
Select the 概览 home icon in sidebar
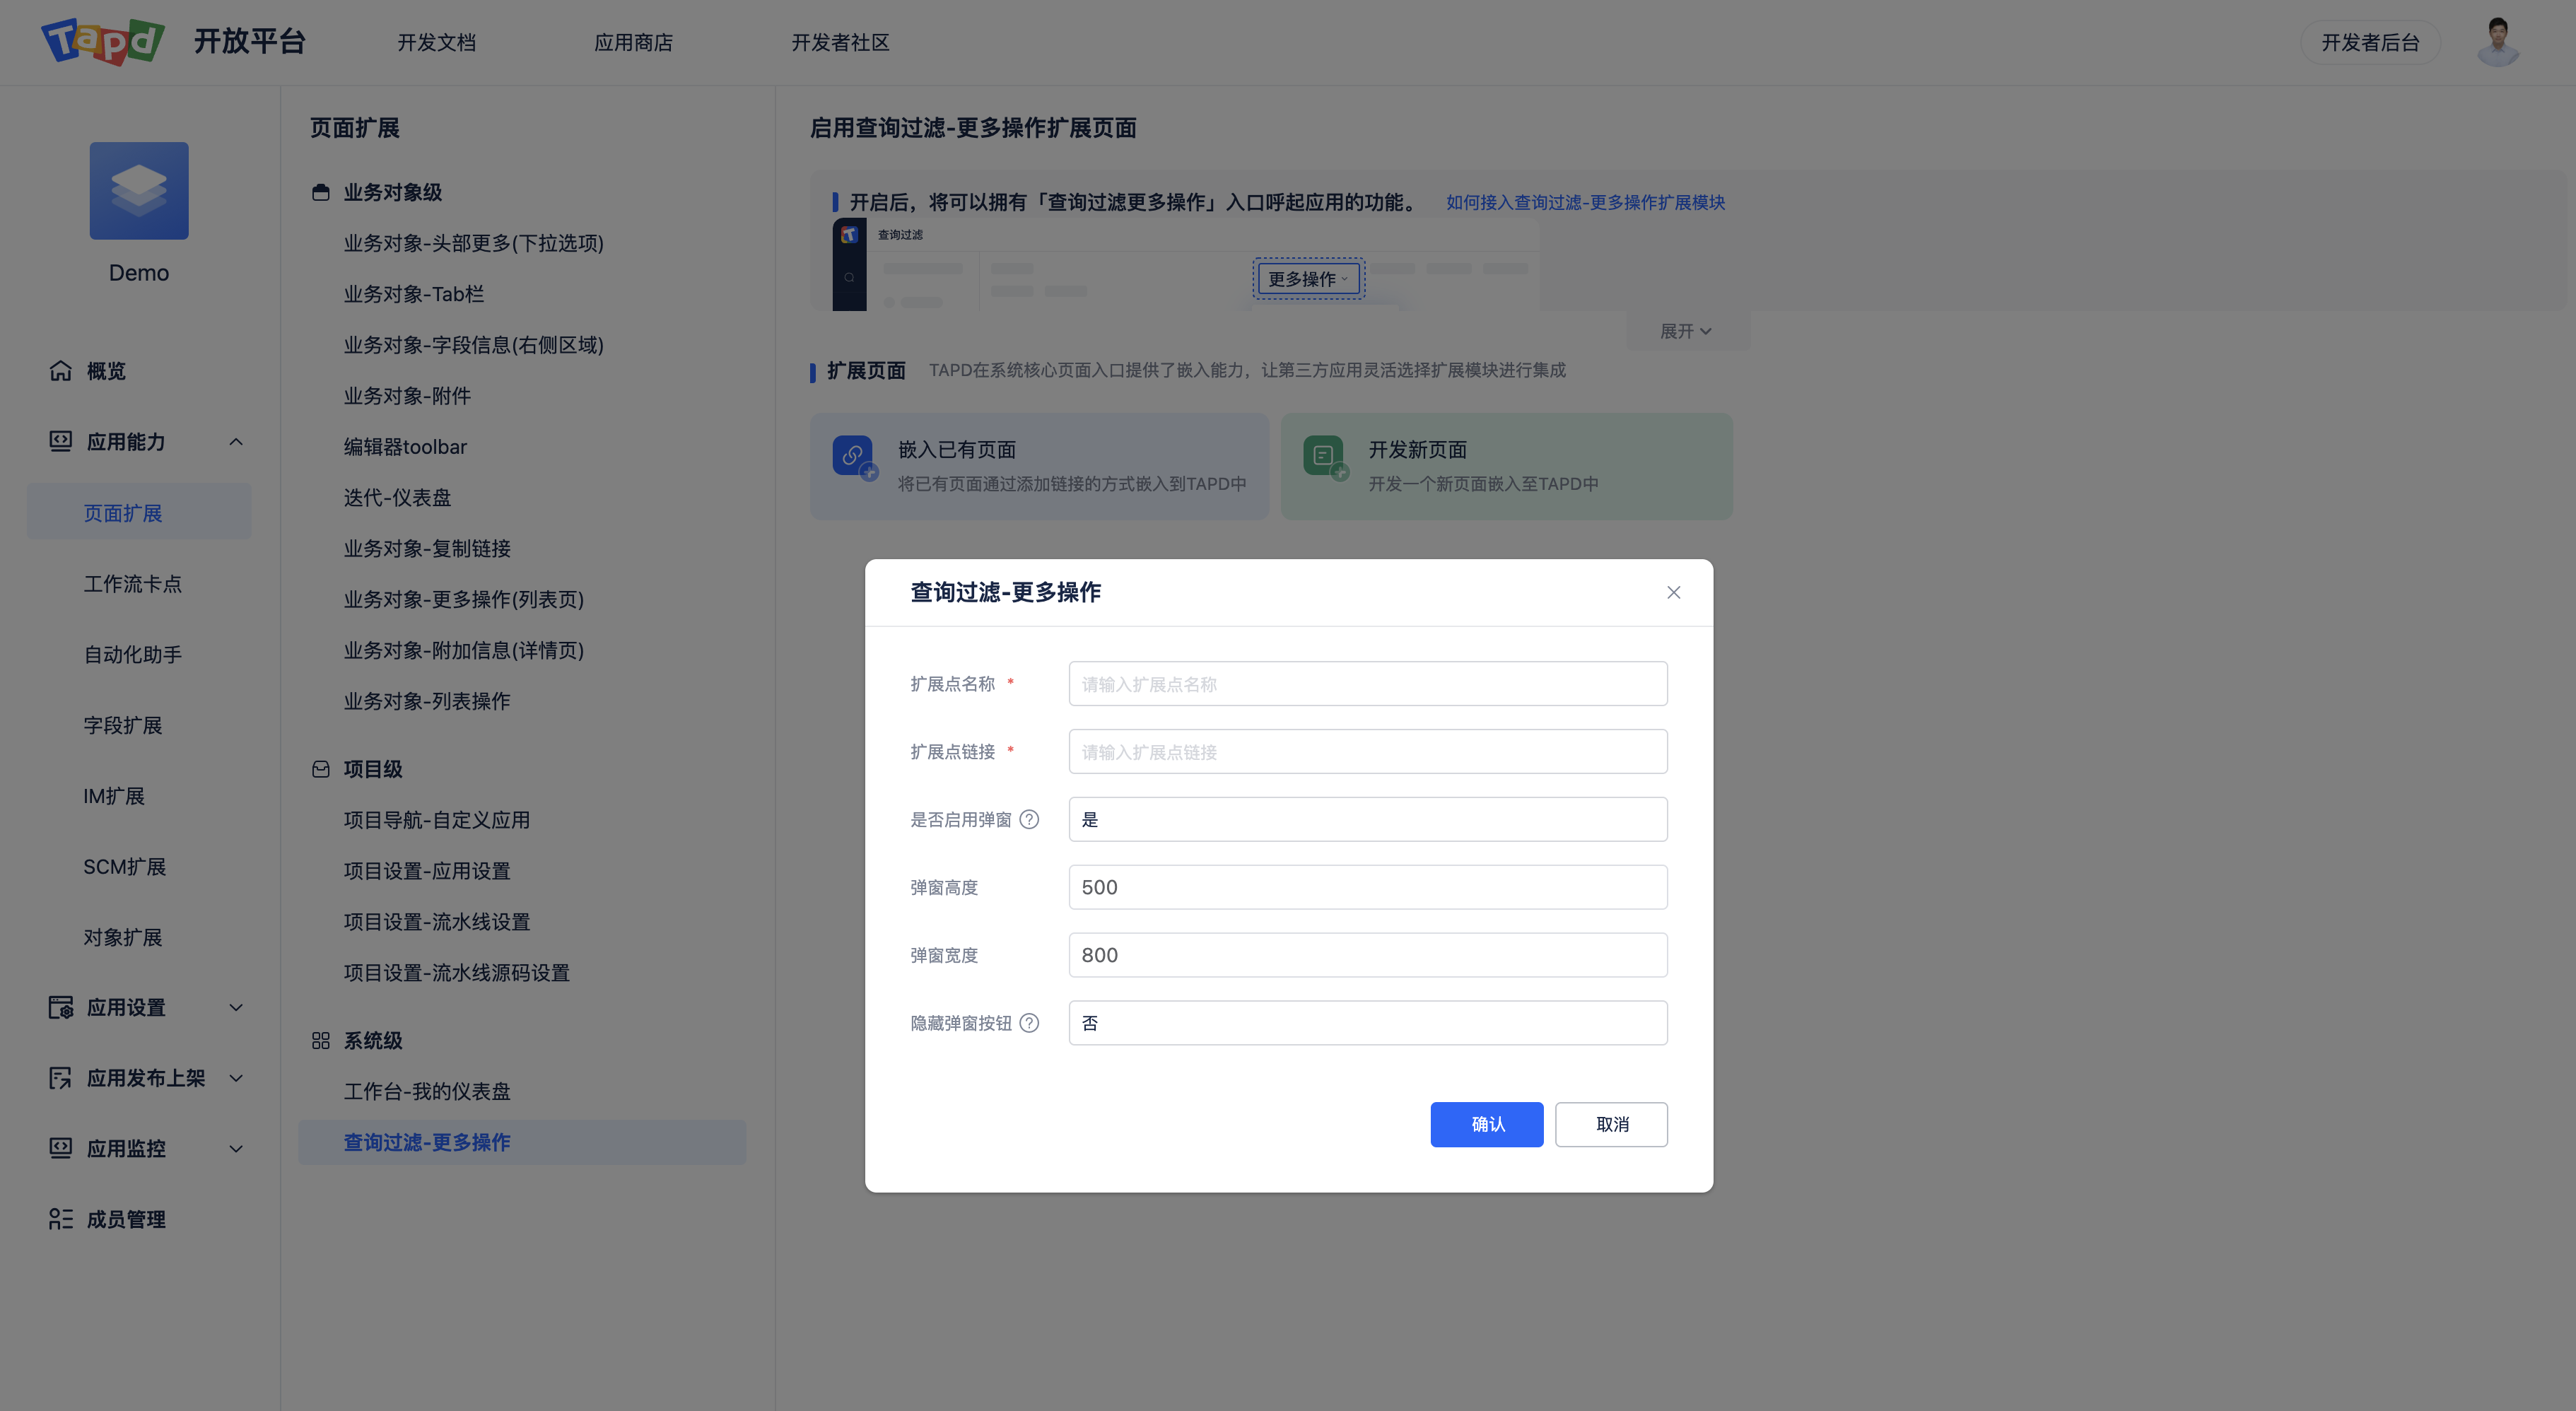click(60, 370)
